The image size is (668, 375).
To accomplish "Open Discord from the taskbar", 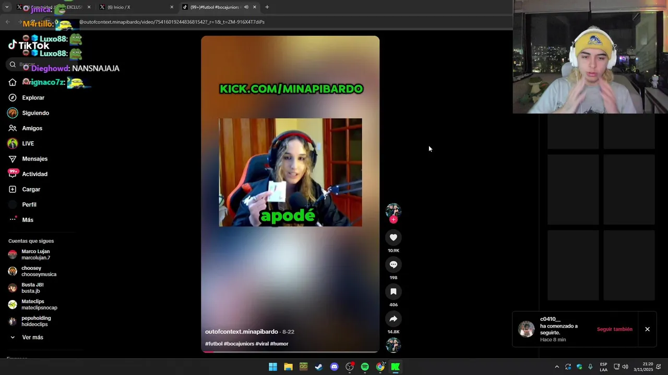I will tap(334, 367).
